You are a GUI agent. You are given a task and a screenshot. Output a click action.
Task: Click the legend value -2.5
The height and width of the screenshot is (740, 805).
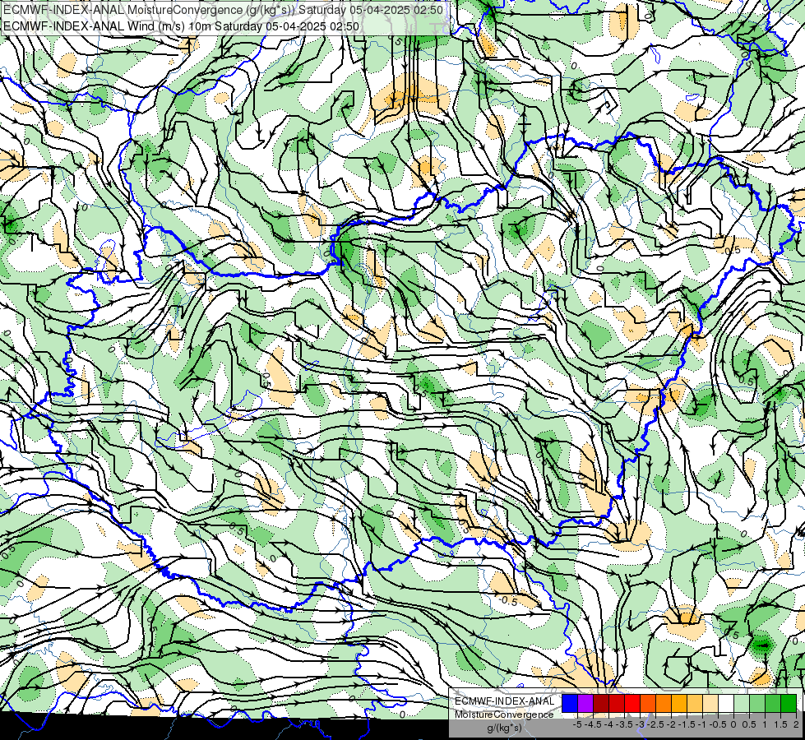click(x=655, y=724)
